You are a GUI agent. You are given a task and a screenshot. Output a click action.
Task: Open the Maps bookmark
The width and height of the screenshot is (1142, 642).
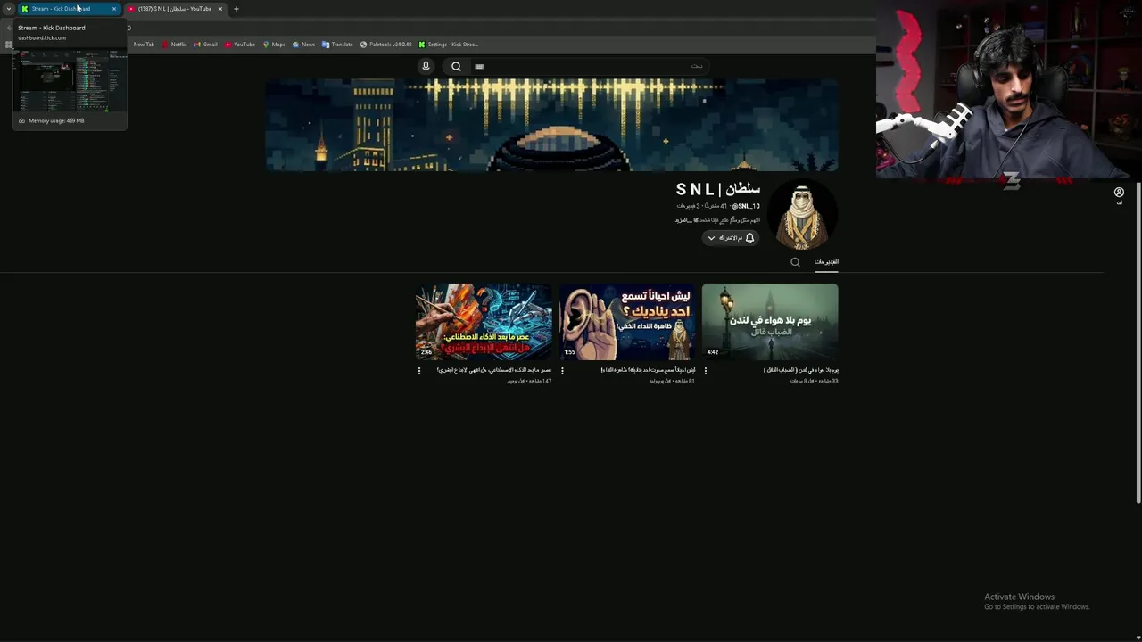pos(274,45)
